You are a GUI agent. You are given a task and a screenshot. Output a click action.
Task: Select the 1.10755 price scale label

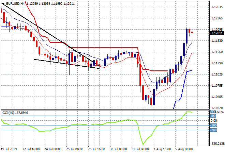click(x=217, y=86)
